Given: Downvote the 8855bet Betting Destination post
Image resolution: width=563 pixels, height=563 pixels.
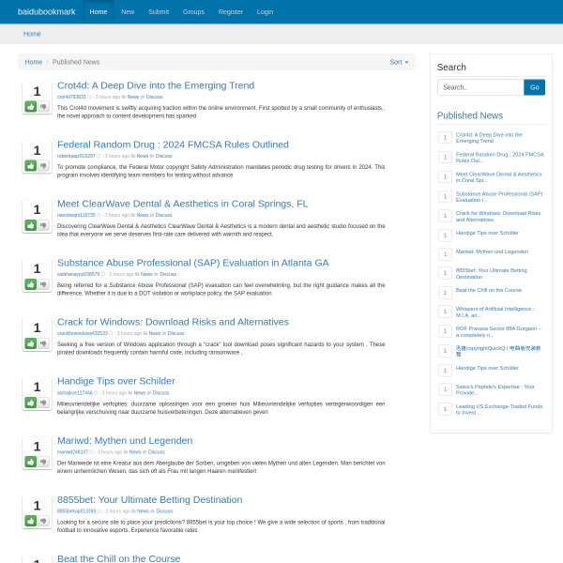Looking at the screenshot, I should point(43,521).
